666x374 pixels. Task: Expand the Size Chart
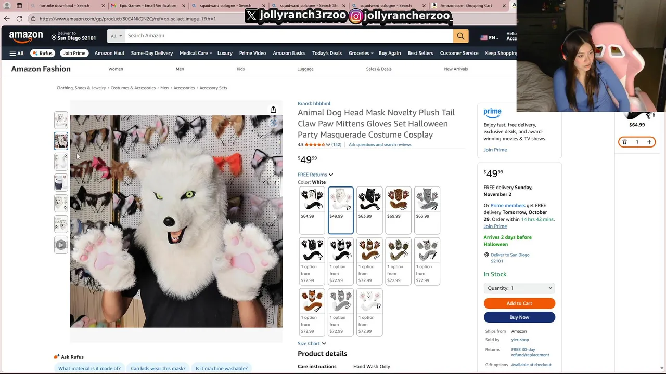pos(312,344)
